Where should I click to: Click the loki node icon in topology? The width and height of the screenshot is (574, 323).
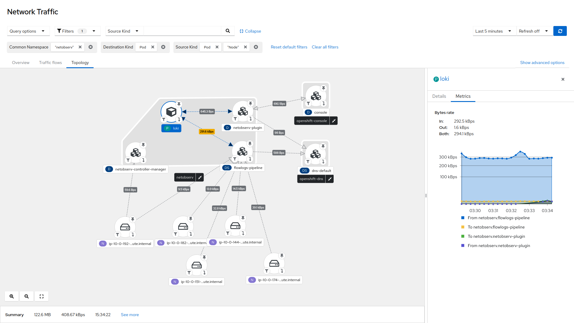tap(171, 112)
